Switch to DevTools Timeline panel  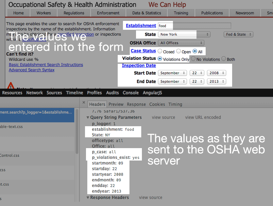pyautogui.click(x=75, y=93)
